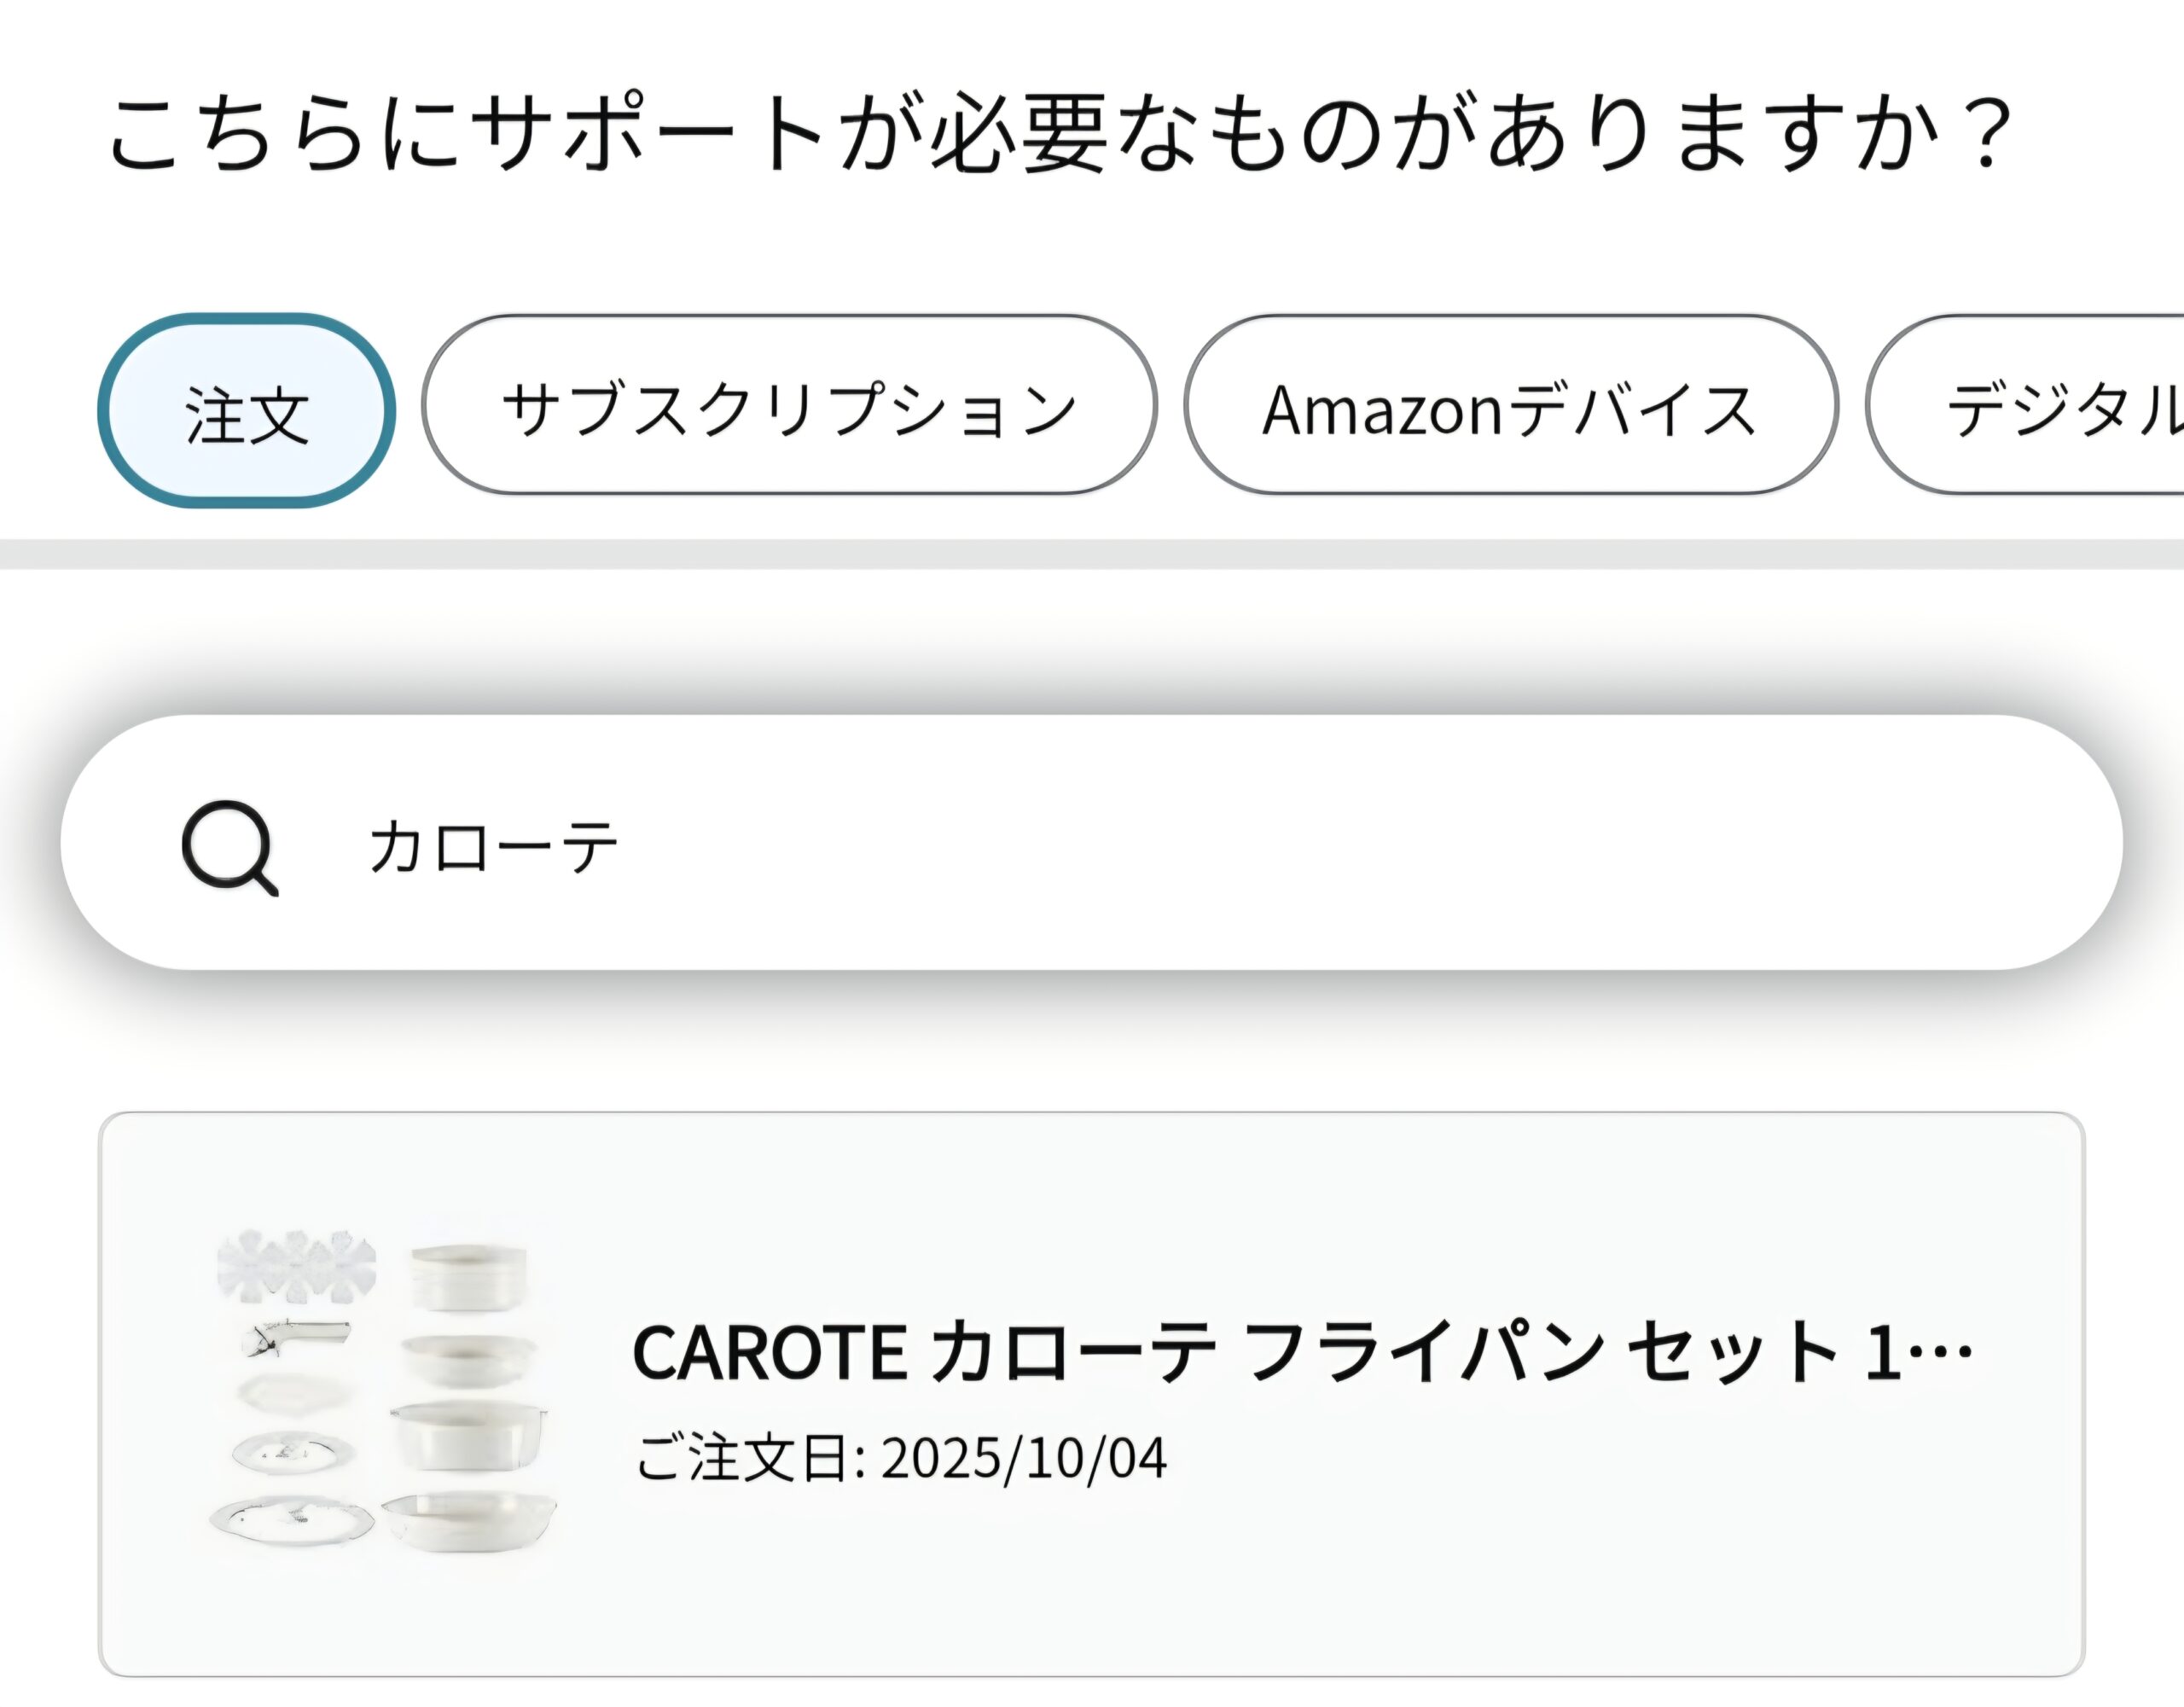Screen dimensions: 2184x1707
Task: Click the gray divider bar below chips
Action: [x=1092, y=554]
